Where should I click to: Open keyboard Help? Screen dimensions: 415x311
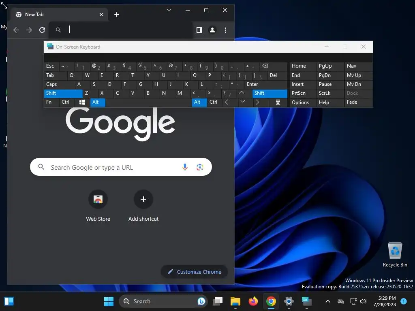click(330, 102)
